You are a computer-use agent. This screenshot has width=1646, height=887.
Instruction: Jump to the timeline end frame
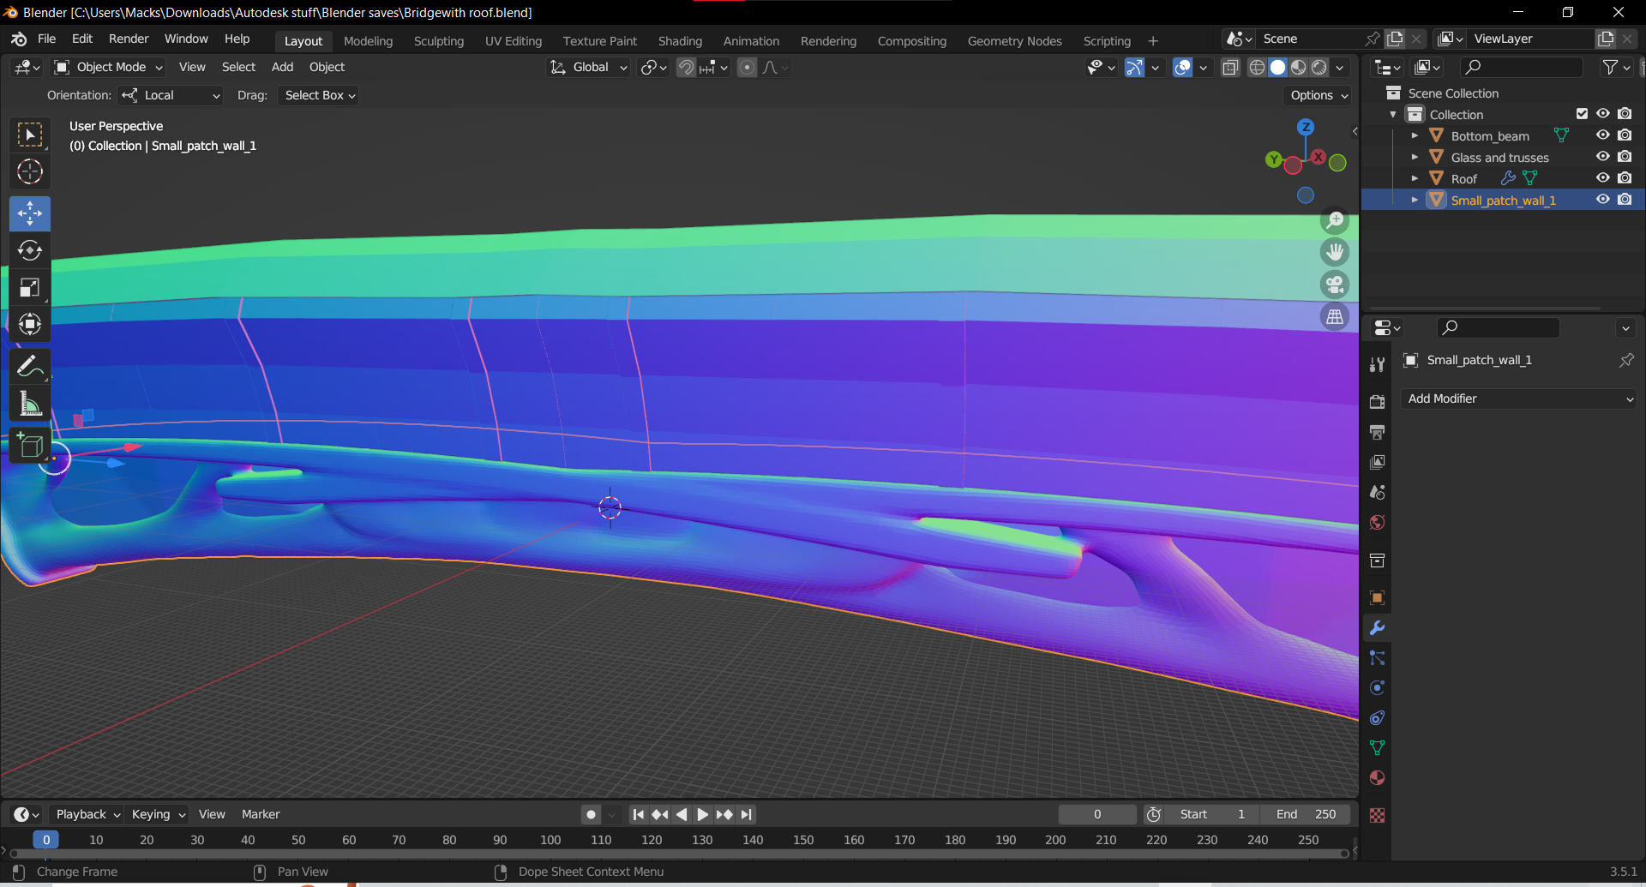(x=747, y=814)
